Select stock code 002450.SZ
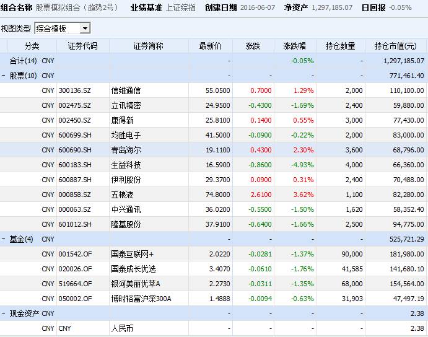The height and width of the screenshot is (337, 428). (x=74, y=120)
